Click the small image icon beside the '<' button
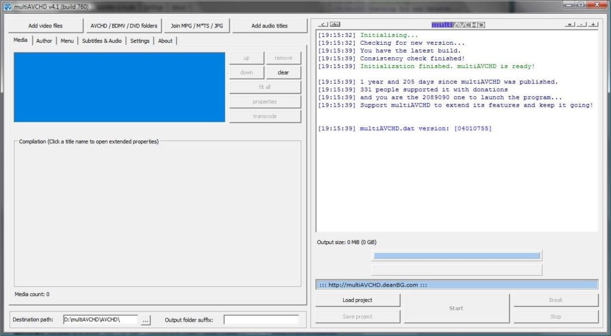 [335, 24]
